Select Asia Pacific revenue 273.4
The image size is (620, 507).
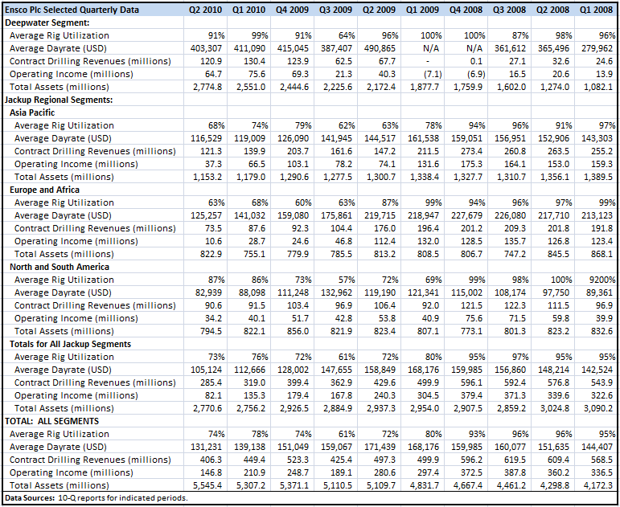click(472, 151)
